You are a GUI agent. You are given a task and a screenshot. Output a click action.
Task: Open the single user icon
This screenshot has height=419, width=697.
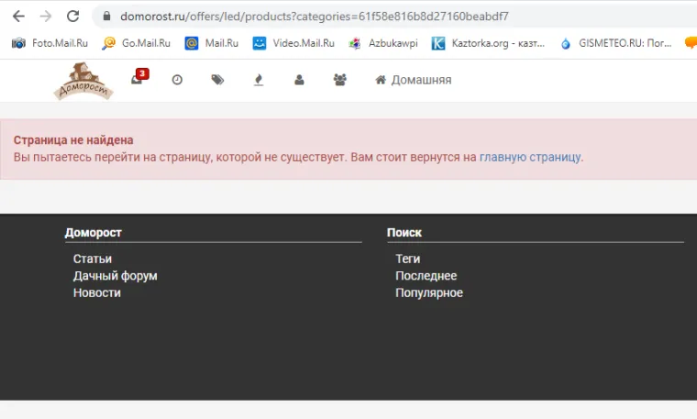299,80
